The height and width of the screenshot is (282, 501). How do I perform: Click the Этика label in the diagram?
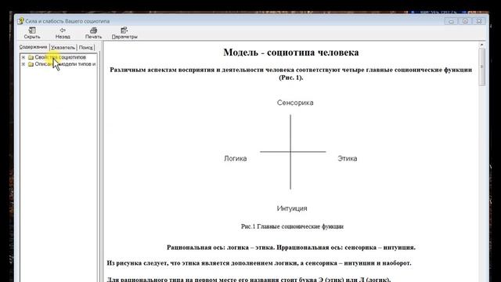coord(348,158)
